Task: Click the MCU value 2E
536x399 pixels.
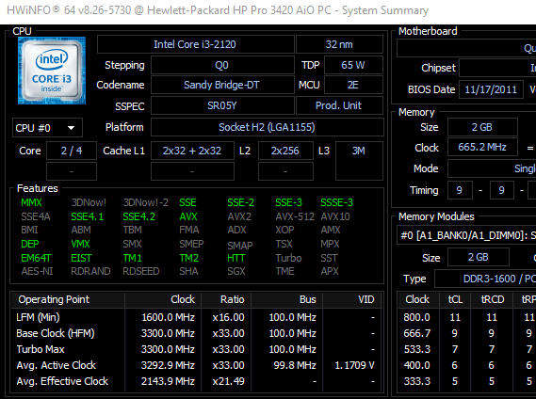Action: pos(353,85)
